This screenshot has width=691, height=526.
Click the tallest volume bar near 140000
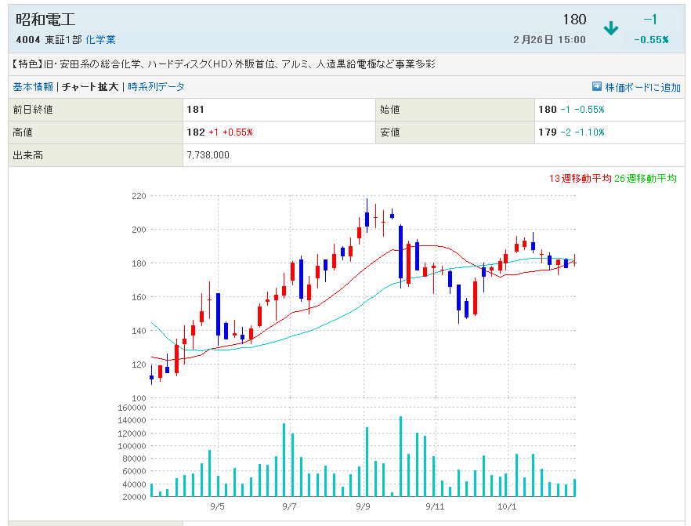pyautogui.click(x=400, y=456)
